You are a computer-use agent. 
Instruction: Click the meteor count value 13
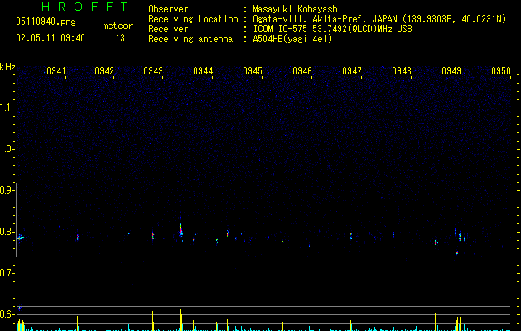[120, 38]
